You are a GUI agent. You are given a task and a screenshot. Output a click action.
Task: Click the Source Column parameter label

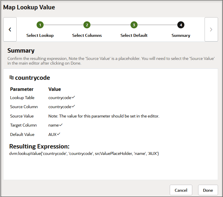pyautogui.click(x=24, y=107)
